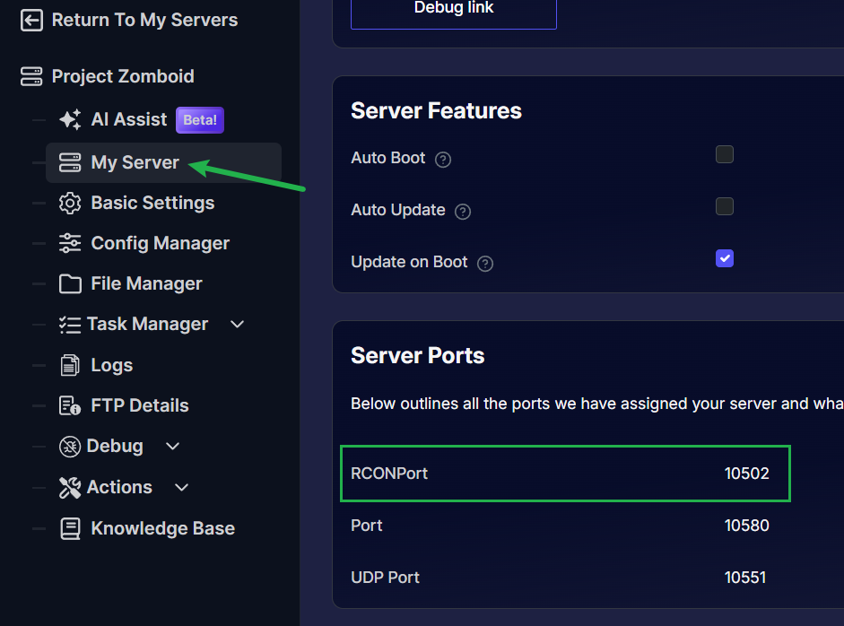Click the Port value 10580
Image resolution: width=844 pixels, height=626 pixels.
pyautogui.click(x=746, y=526)
